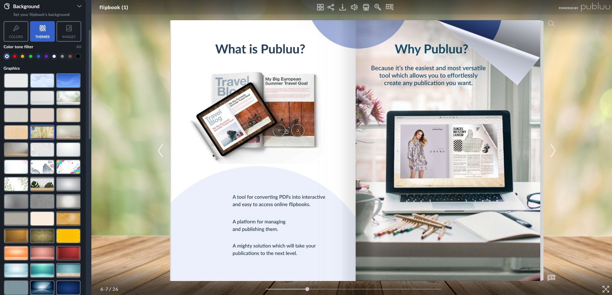Select the dark gold ornamental pattern background

[42, 236]
